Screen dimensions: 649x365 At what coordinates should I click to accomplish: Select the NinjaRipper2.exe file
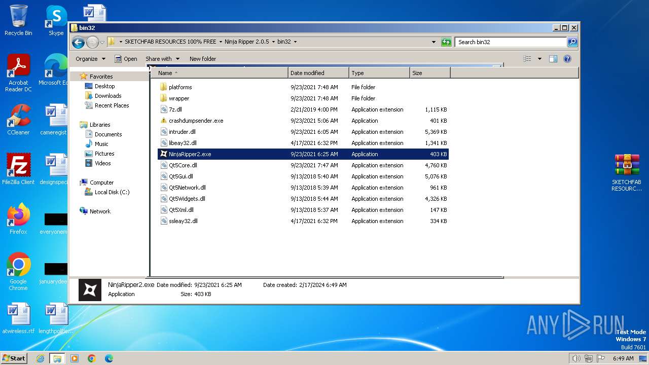[190, 154]
